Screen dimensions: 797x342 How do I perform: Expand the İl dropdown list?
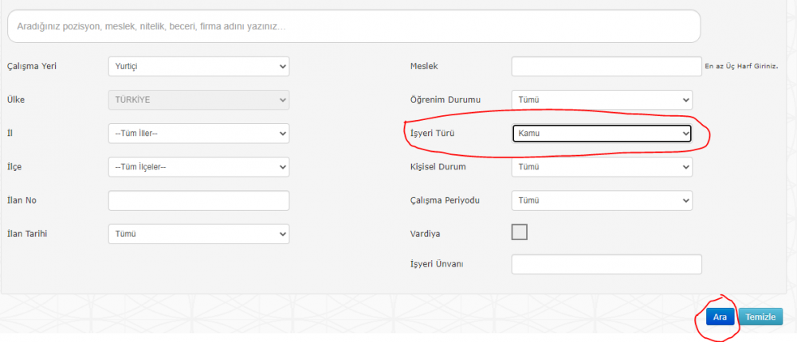tap(198, 134)
